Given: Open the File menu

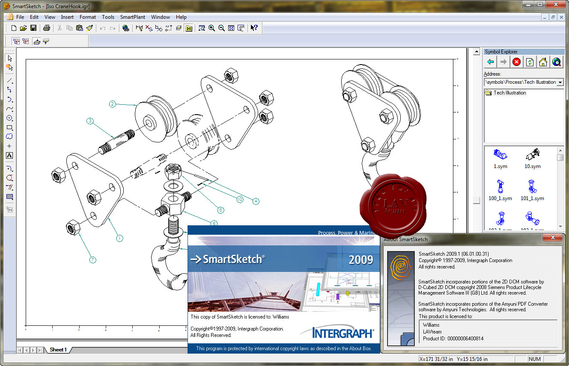Looking at the screenshot, I should (x=20, y=17).
